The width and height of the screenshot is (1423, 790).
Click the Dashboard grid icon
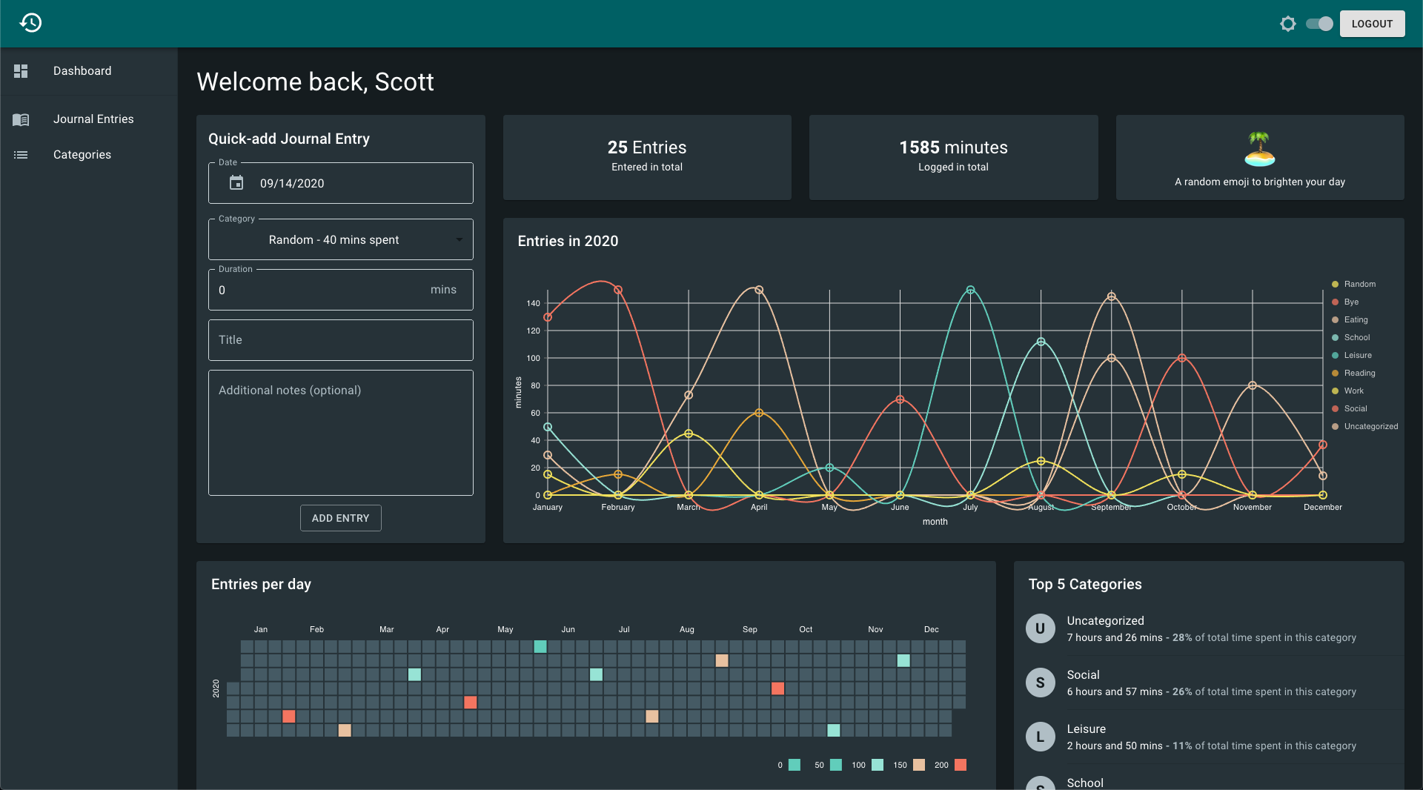[21, 71]
